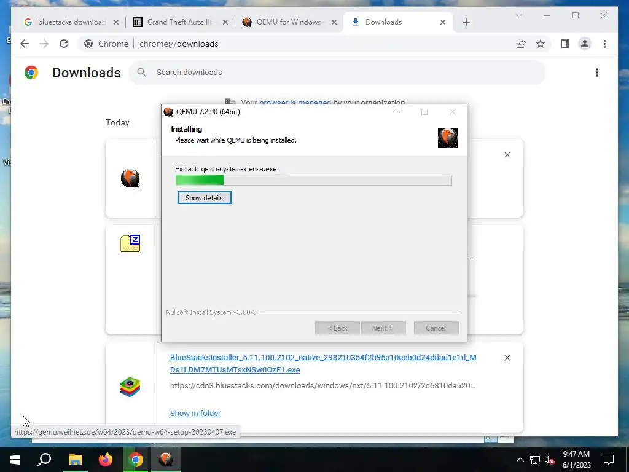Screen dimensions: 629x472
Task: Click the Chrome logo beside Downloads
Action: pyautogui.click(x=31, y=73)
